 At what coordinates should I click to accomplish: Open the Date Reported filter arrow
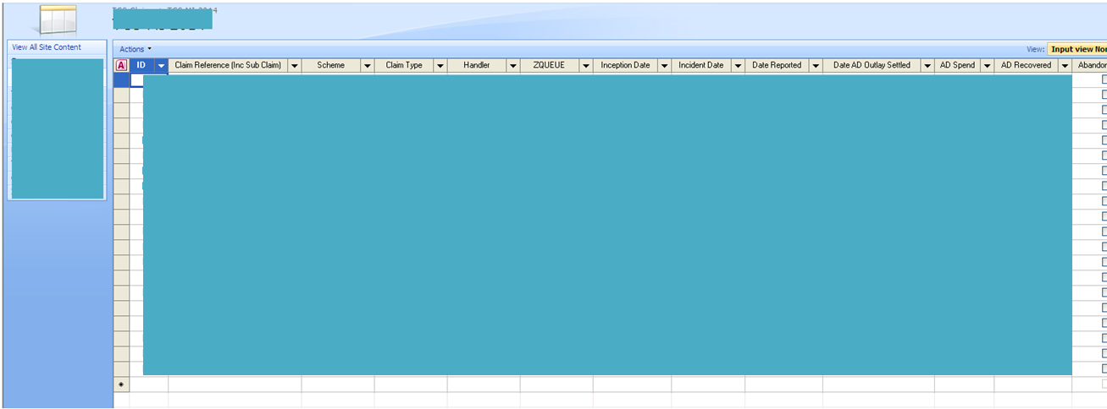tap(816, 65)
